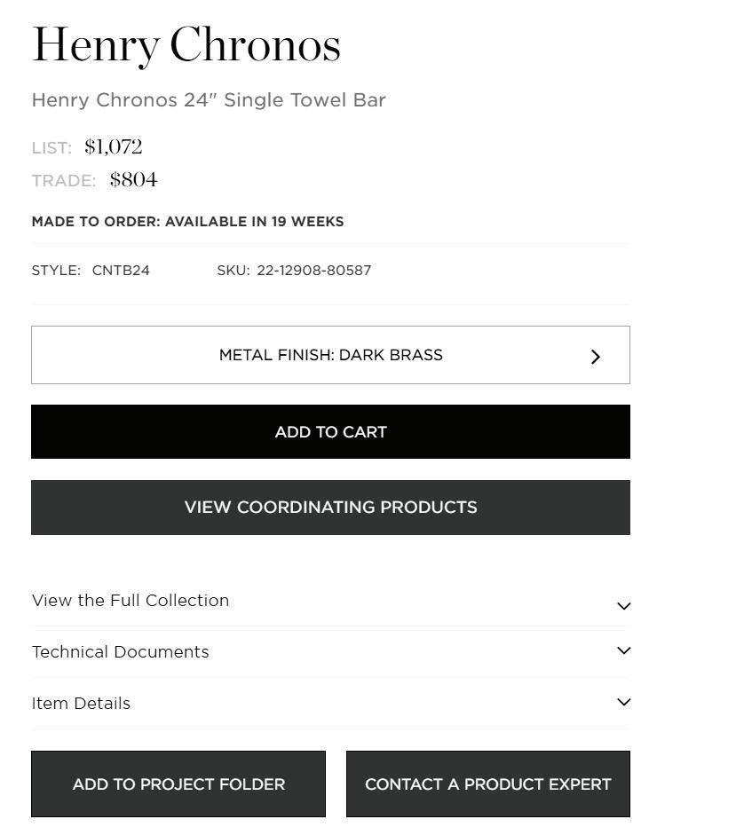Click the chevron icon beside Item Details

(623, 702)
